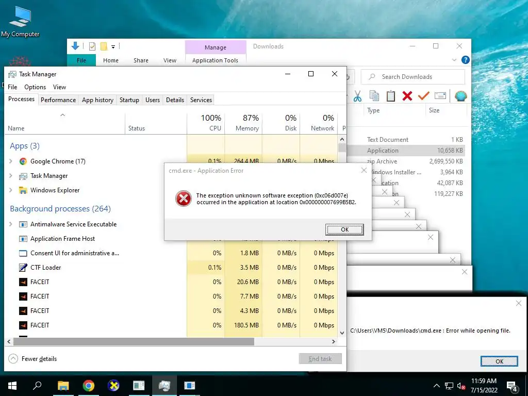Sort Downloads by Type column

(x=394, y=110)
